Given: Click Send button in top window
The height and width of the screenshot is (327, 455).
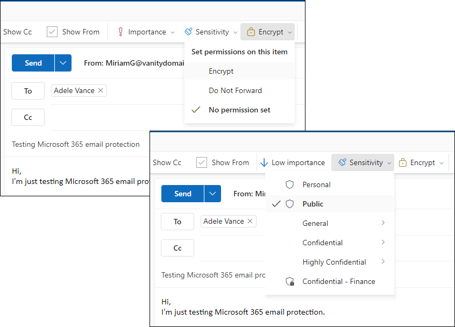Looking at the screenshot, I should [33, 63].
